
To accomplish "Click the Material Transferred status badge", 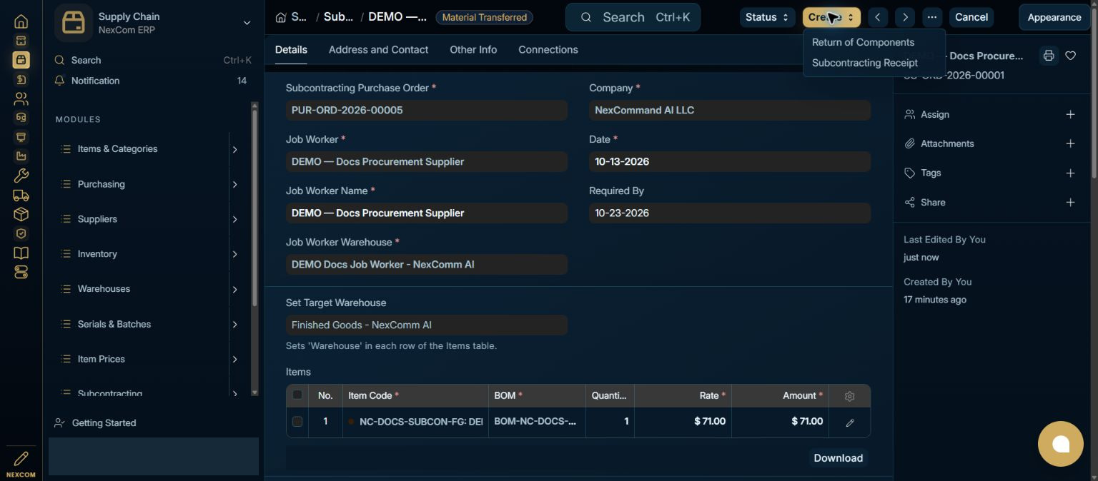I will (x=484, y=17).
